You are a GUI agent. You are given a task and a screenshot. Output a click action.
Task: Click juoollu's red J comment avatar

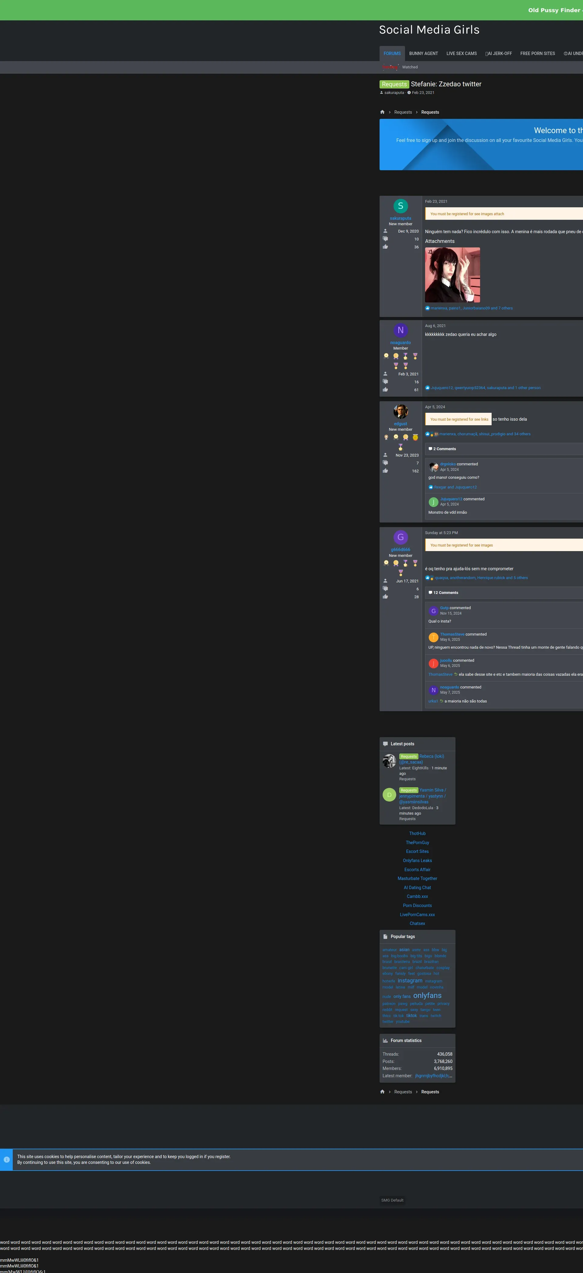(433, 664)
